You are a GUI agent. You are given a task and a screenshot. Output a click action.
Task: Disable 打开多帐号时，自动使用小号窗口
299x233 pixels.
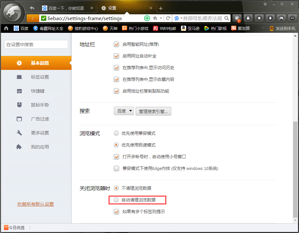(x=116, y=157)
